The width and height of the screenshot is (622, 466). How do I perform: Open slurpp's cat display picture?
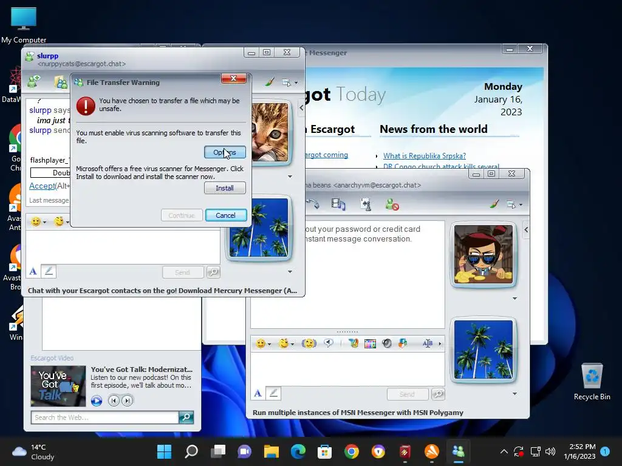click(x=270, y=132)
